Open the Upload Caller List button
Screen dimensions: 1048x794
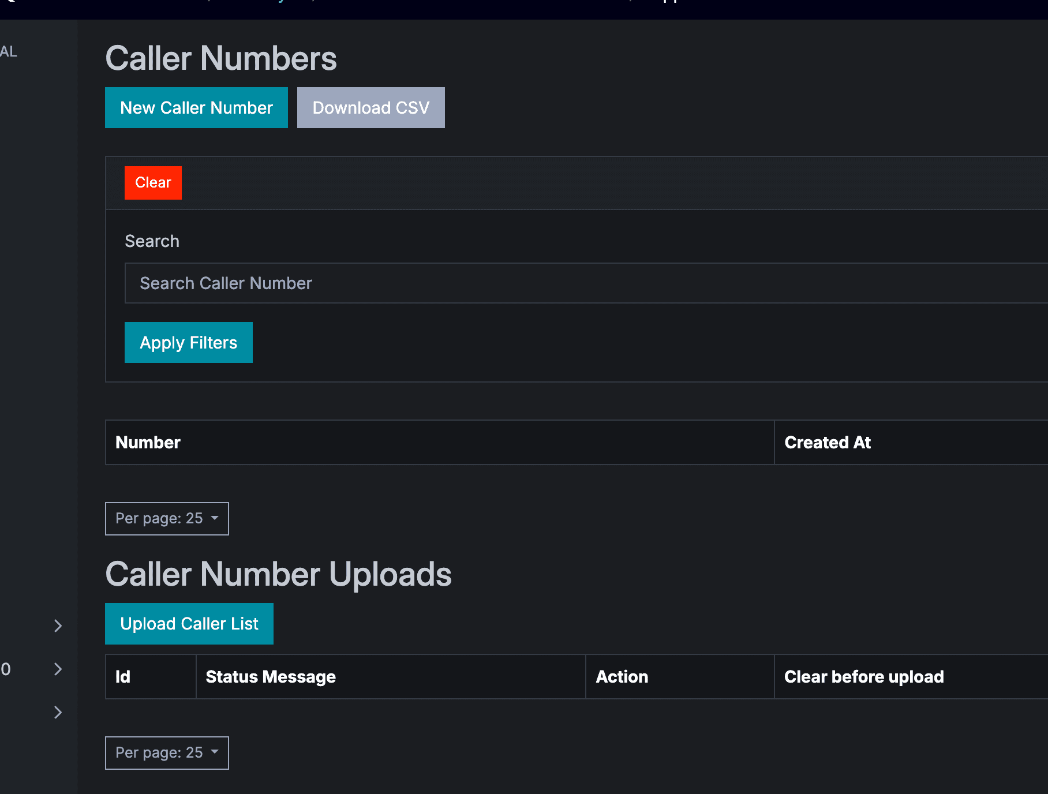pyautogui.click(x=189, y=624)
